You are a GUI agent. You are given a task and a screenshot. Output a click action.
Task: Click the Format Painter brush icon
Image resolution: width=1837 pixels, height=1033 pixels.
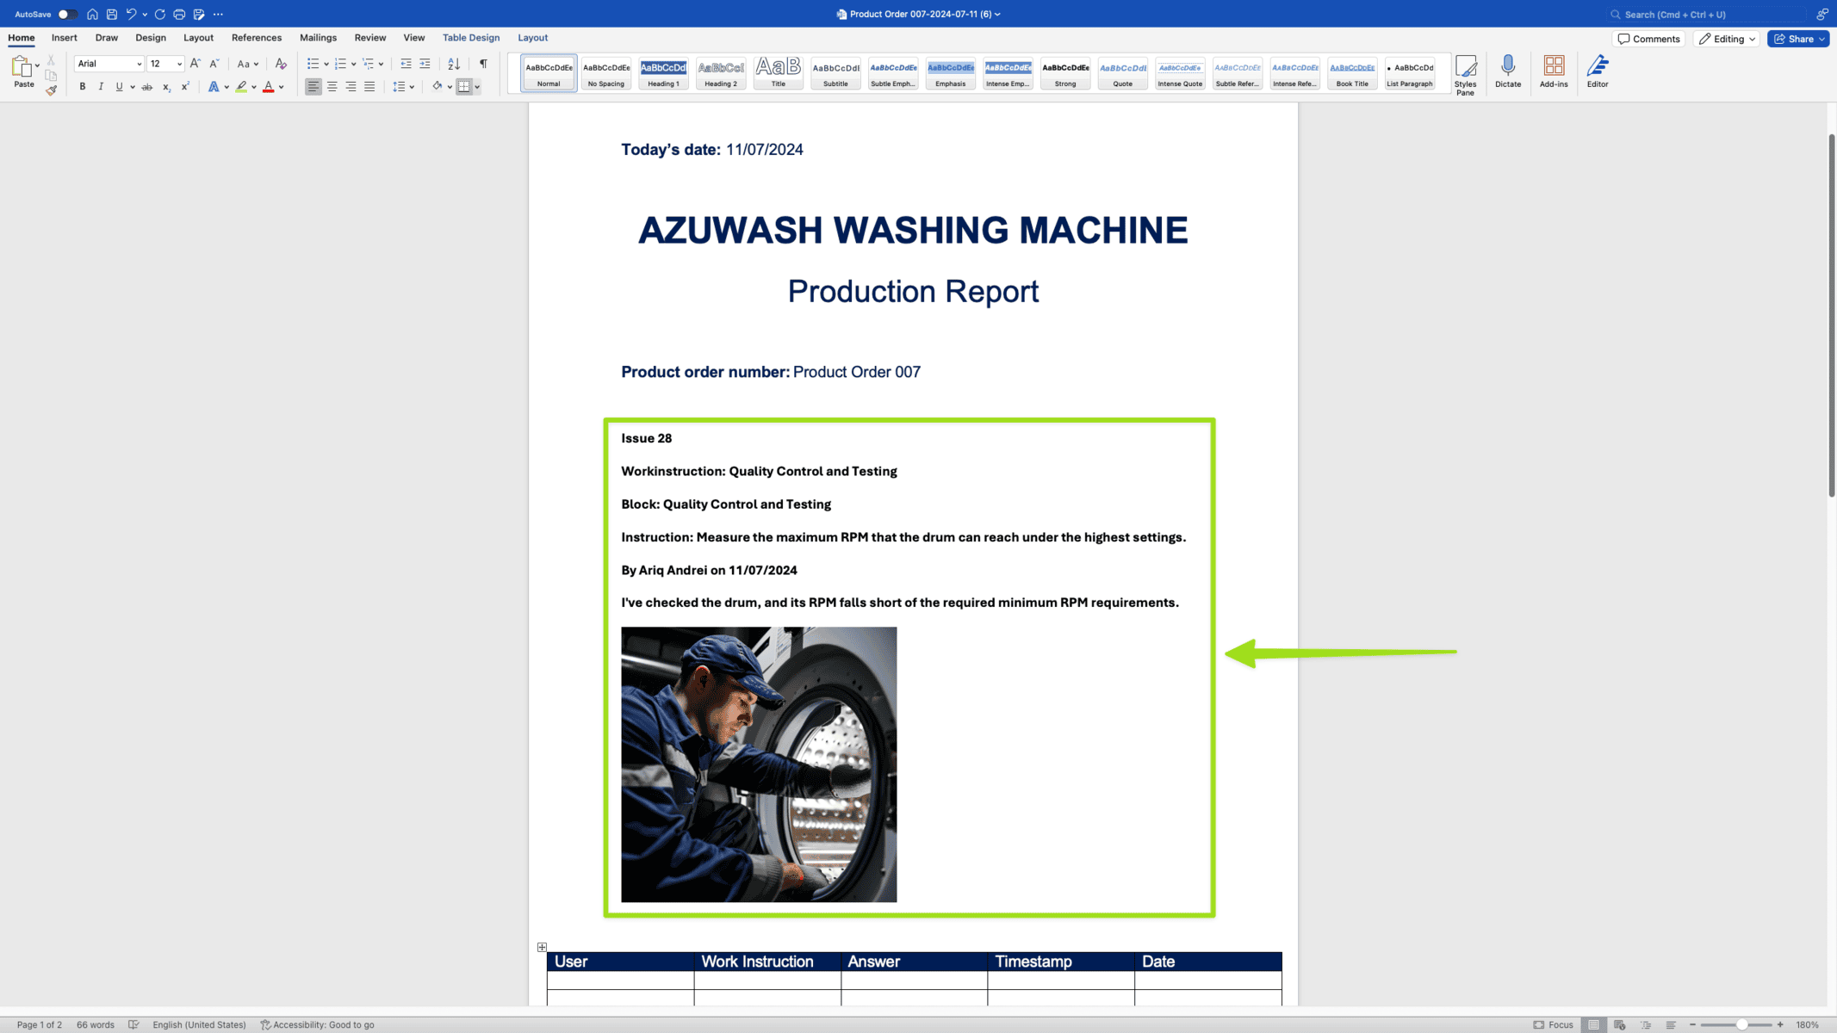tap(52, 90)
